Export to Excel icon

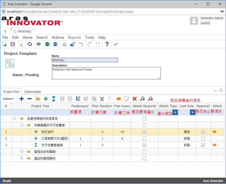[47, 44]
